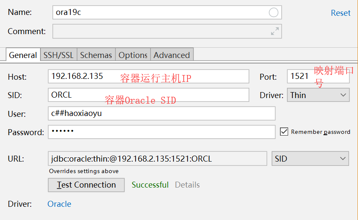The height and width of the screenshot is (220, 358).
Task: Switch to the General tab
Action: [23, 55]
